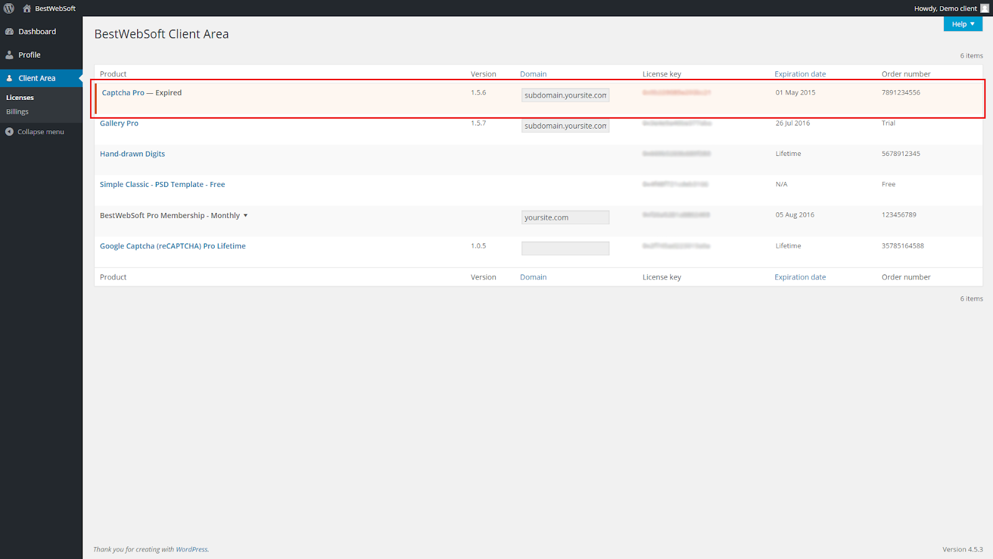The width and height of the screenshot is (993, 559).
Task: Click Version 4.5.3 footer text
Action: 963,549
